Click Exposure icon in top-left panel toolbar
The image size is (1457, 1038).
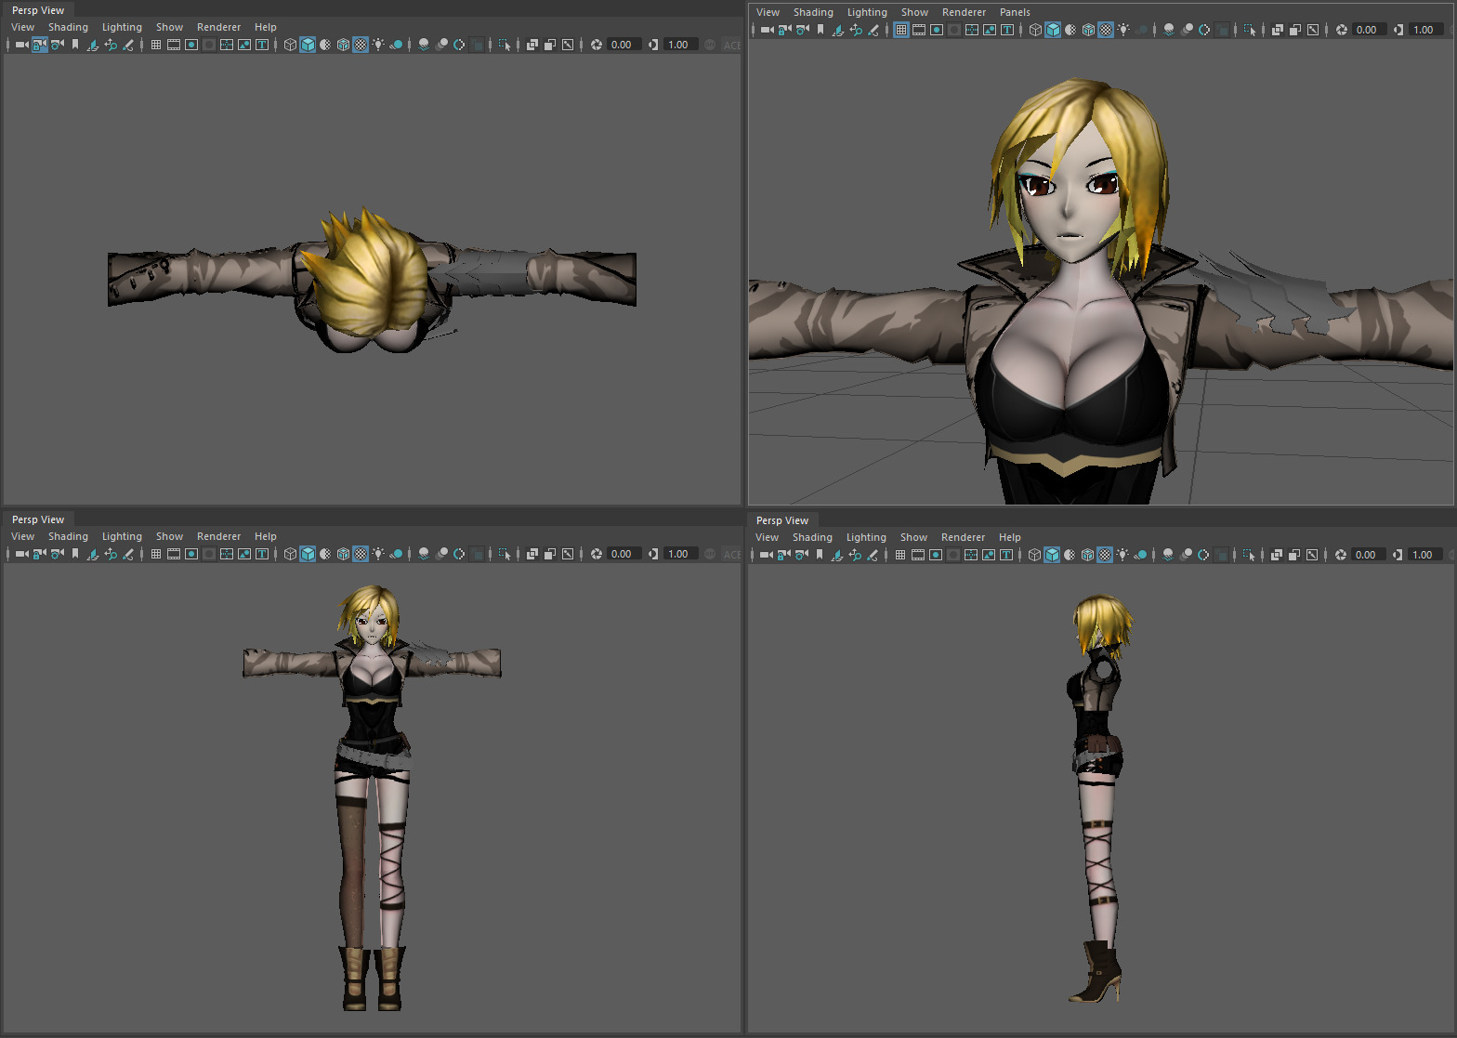597,45
